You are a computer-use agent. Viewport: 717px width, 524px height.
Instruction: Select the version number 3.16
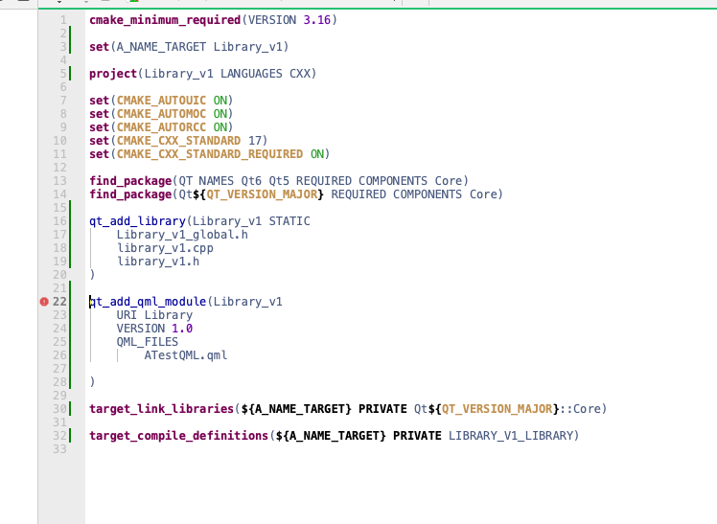pos(316,20)
